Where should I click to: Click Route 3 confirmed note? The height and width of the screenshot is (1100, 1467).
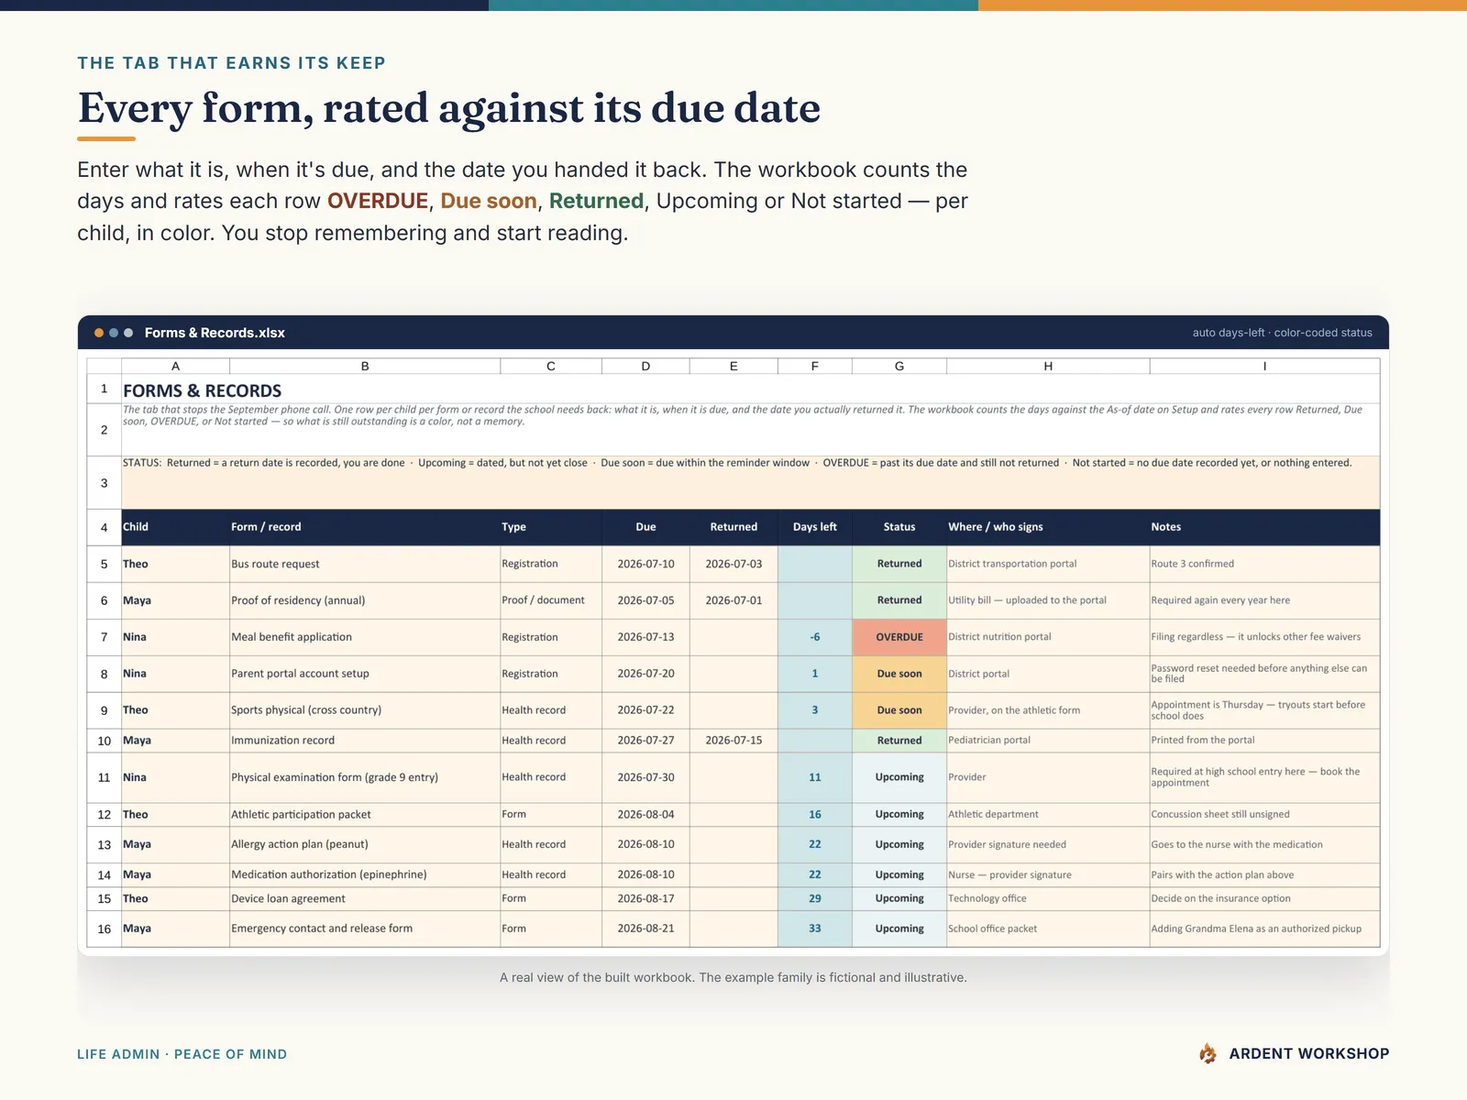[x=1264, y=564]
